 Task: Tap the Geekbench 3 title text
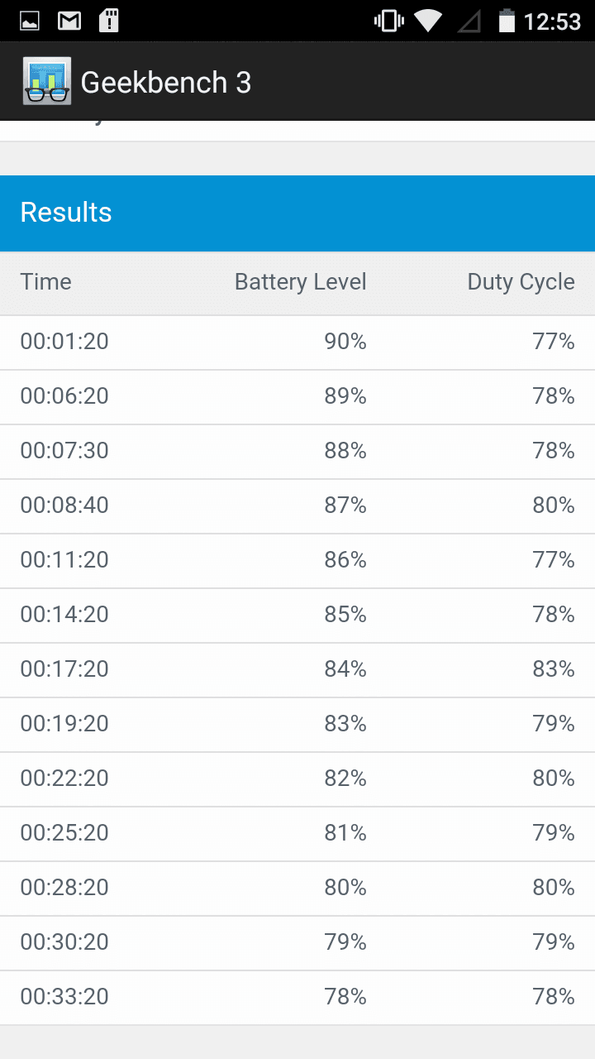coord(165,82)
